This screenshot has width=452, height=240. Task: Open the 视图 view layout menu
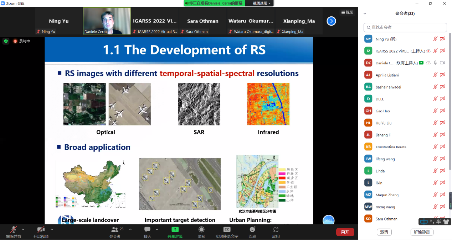click(347, 12)
